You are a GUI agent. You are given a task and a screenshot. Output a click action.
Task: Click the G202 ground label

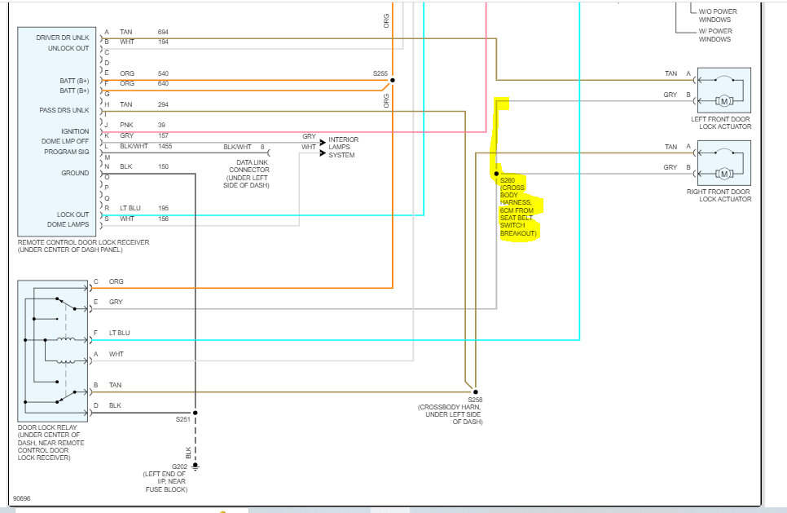pos(180,467)
